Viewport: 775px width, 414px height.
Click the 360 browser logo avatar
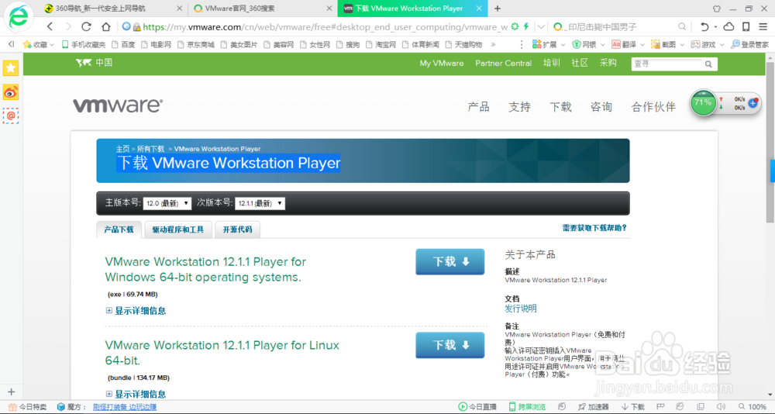coord(19,18)
